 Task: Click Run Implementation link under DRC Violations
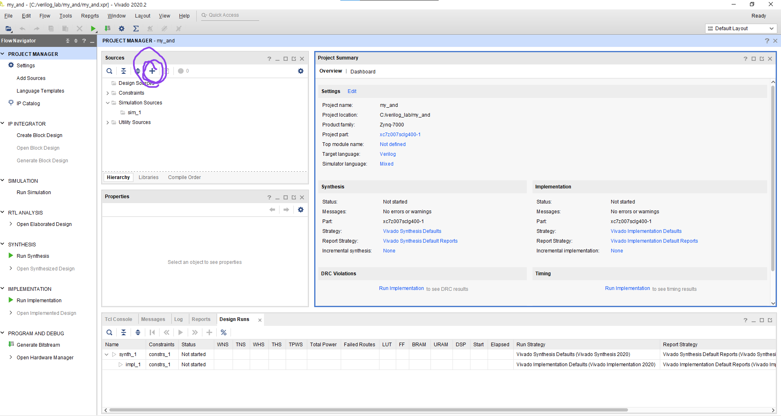point(402,288)
